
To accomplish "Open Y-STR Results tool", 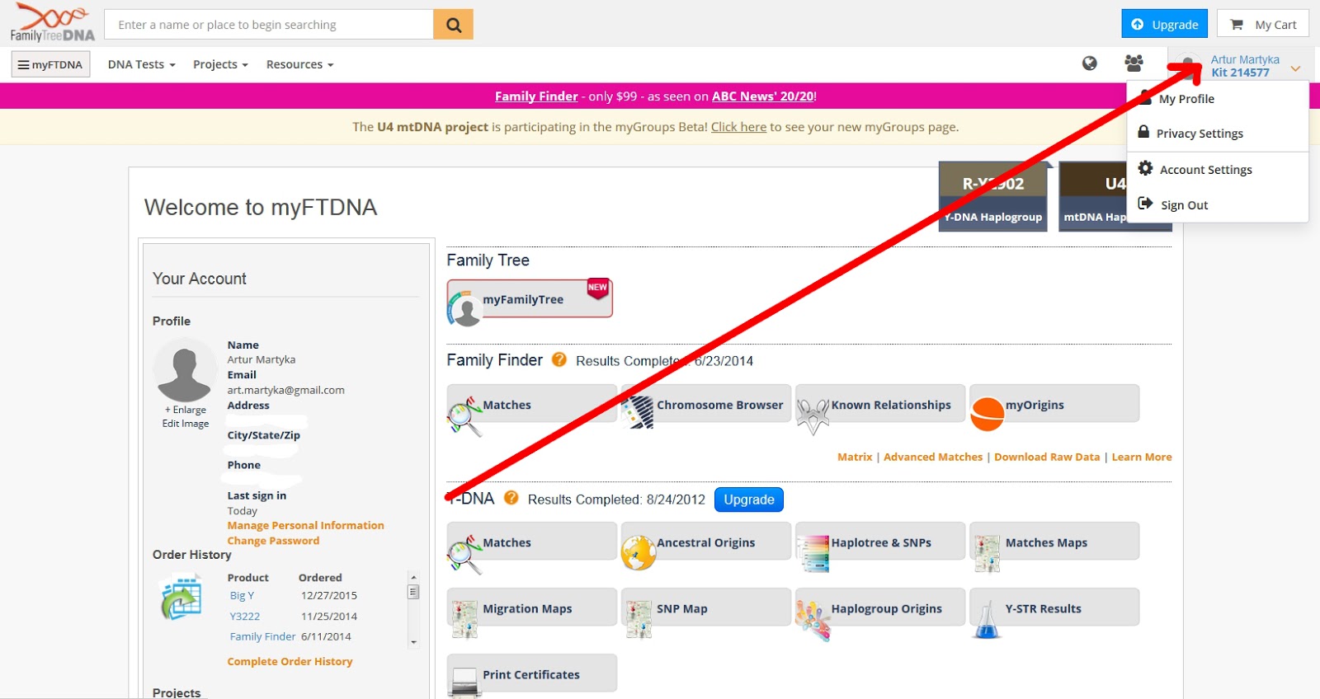I will (1054, 608).
